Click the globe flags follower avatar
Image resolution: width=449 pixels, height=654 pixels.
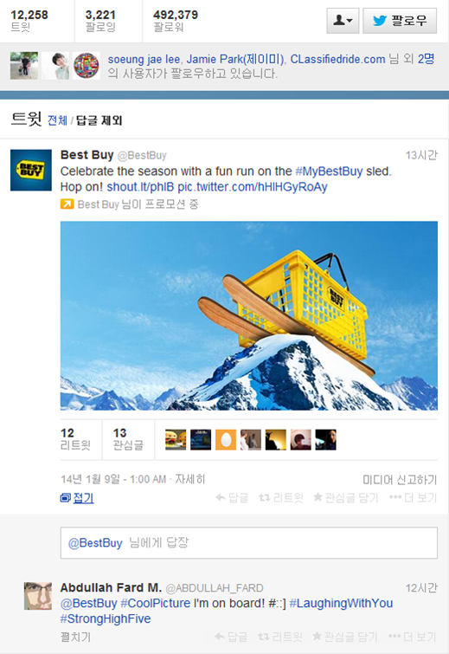point(87,66)
